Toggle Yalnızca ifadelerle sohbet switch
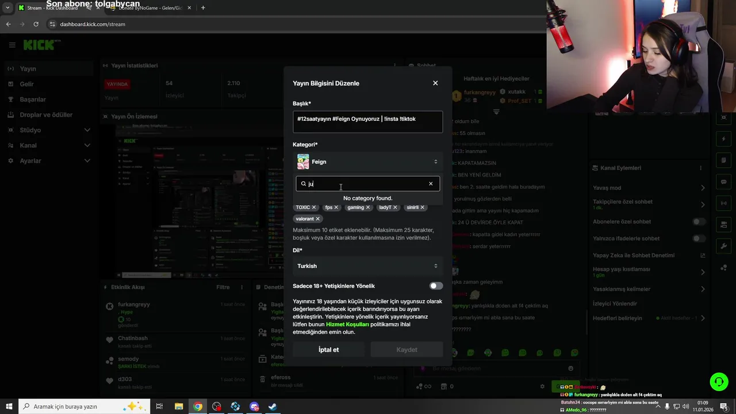Image resolution: width=736 pixels, height=414 pixels. pos(699,239)
